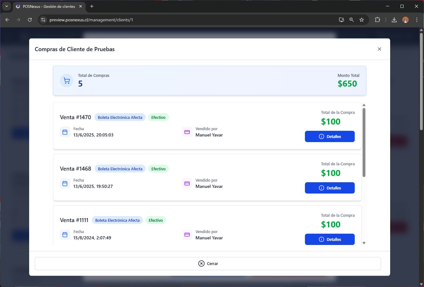The height and width of the screenshot is (287, 424).
Task: View Detalles for Venta #1111
Action: click(329, 239)
